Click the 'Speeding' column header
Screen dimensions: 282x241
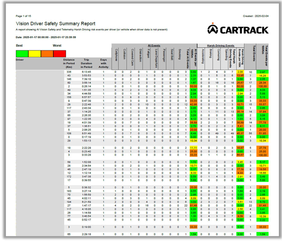click(x=226, y=55)
